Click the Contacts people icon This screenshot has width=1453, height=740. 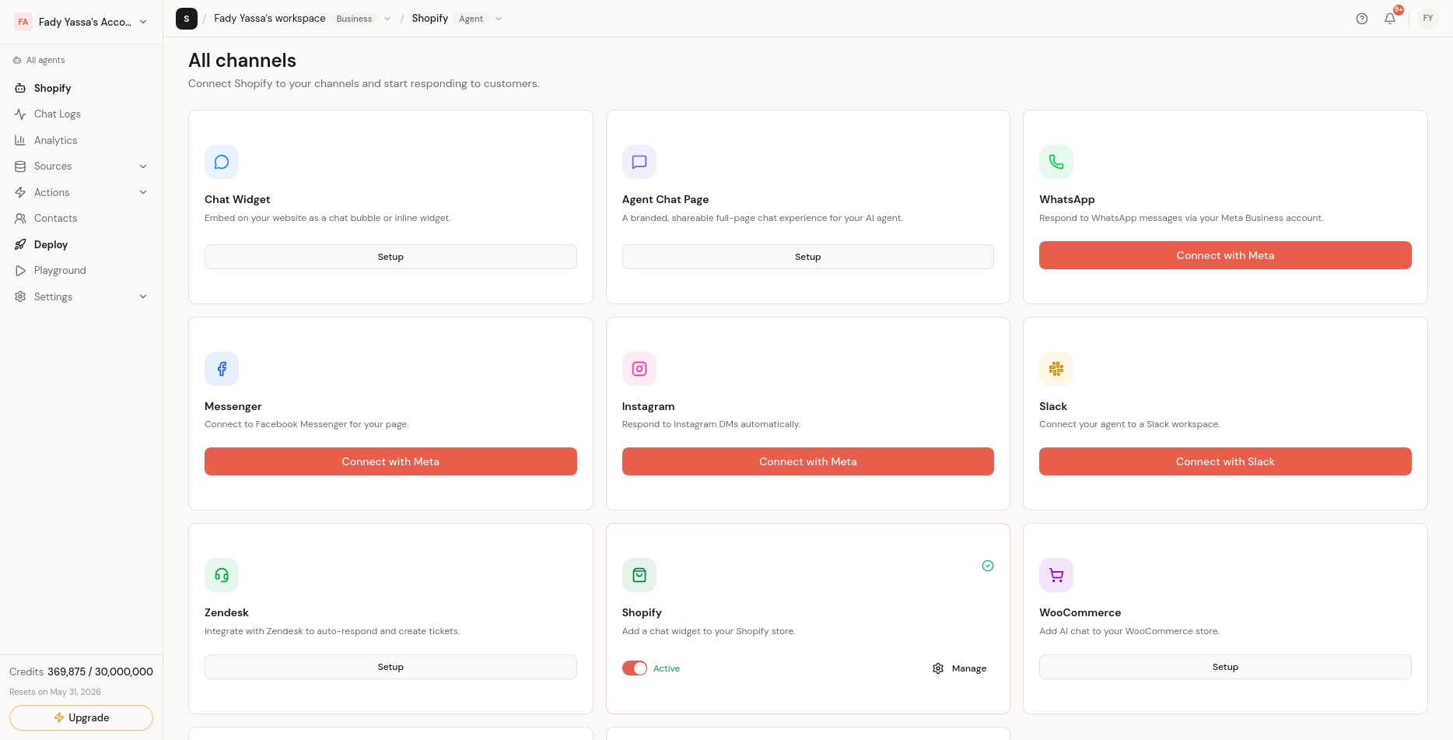pos(20,219)
